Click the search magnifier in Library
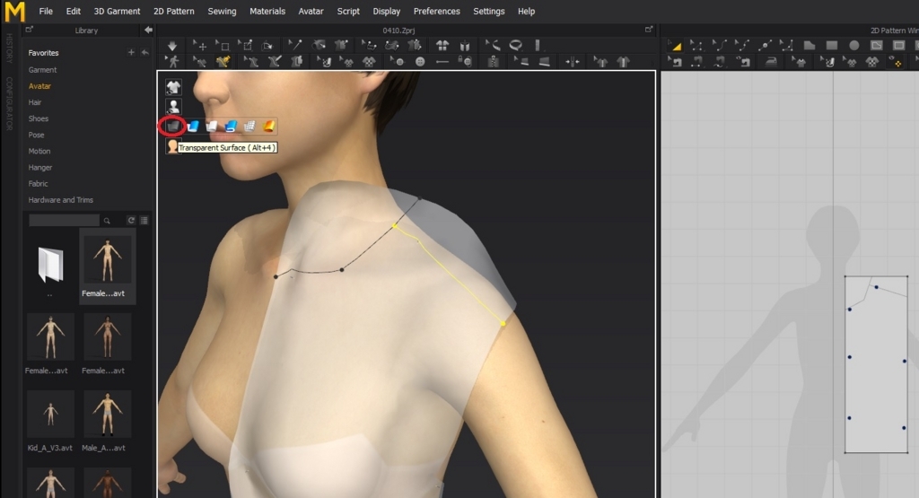 click(107, 221)
